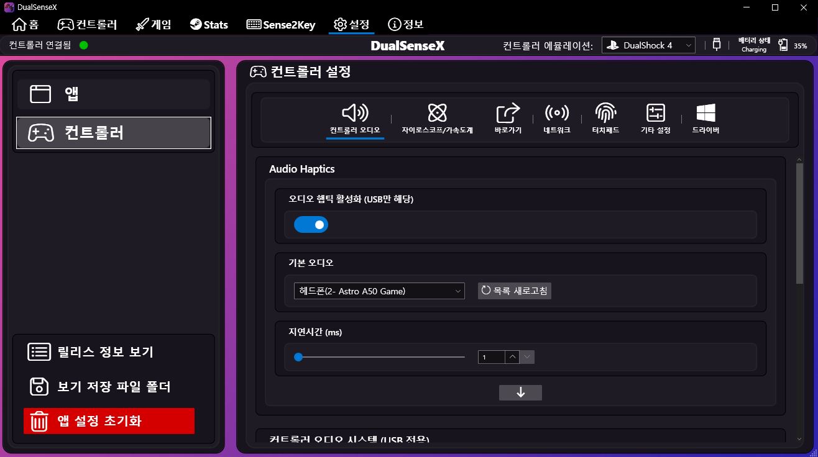The width and height of the screenshot is (818, 457).
Task: Click the scrollbar down arrow at bottom right
Action: [800, 439]
